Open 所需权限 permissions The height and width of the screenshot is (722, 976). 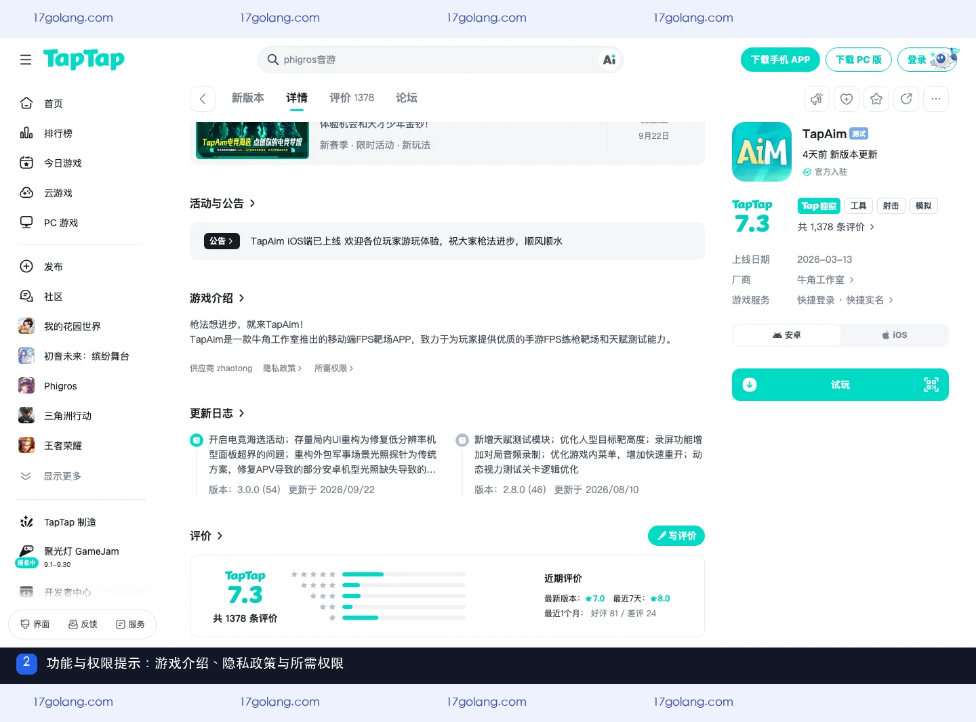[334, 368]
